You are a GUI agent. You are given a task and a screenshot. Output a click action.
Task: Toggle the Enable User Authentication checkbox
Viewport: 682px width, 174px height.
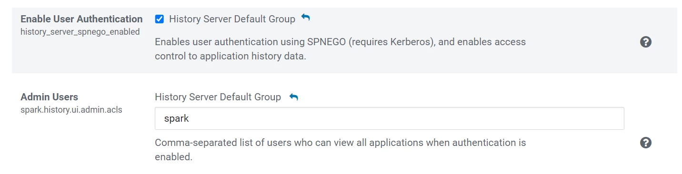(x=160, y=19)
